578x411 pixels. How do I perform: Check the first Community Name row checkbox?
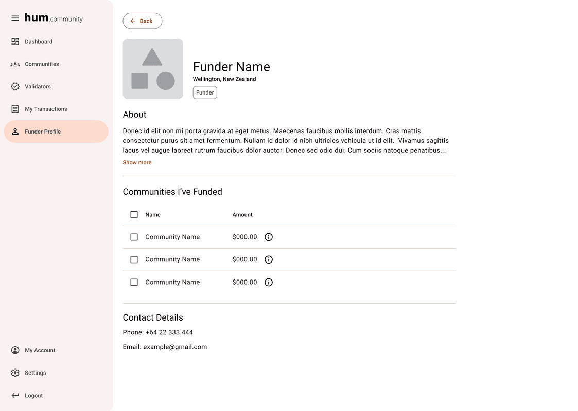click(x=134, y=237)
